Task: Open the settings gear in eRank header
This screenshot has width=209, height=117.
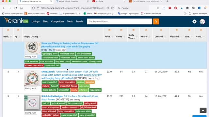Action: pos(194,21)
